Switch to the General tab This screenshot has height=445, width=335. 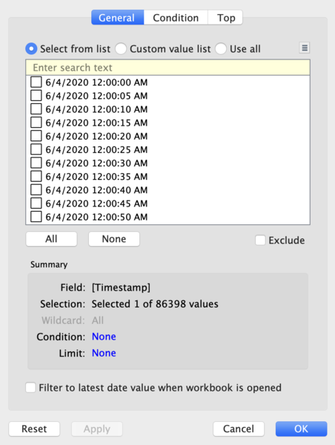pos(118,18)
